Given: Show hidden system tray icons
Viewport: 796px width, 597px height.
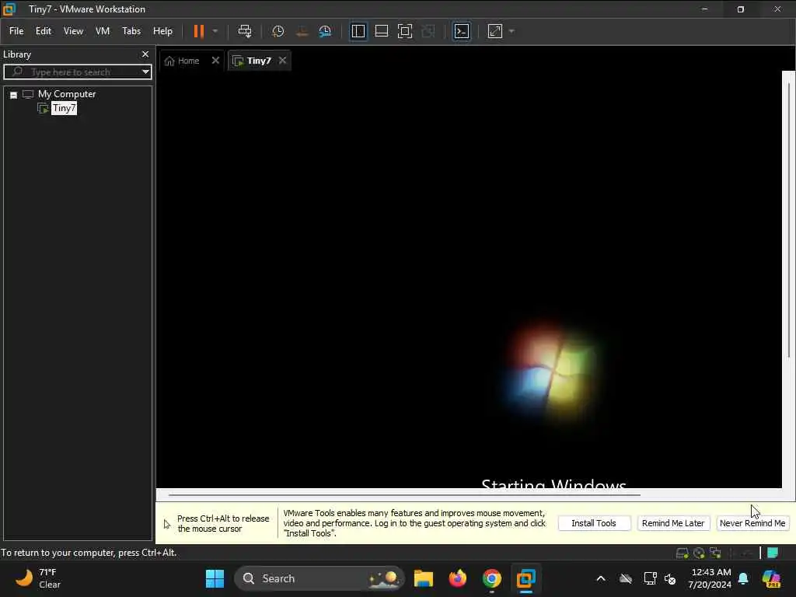Looking at the screenshot, I should 601,578.
